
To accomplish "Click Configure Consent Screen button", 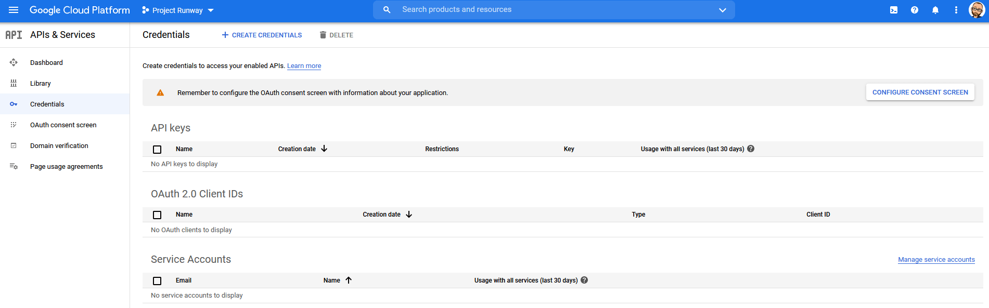I will click(920, 92).
